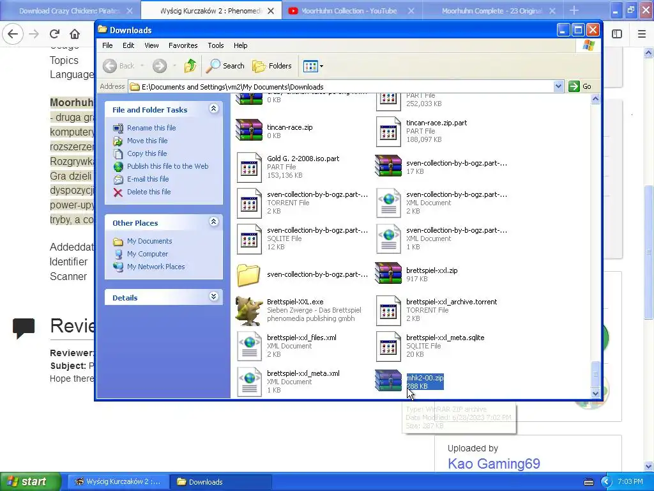
Task: Expand the Details panel
Action: tap(213, 297)
